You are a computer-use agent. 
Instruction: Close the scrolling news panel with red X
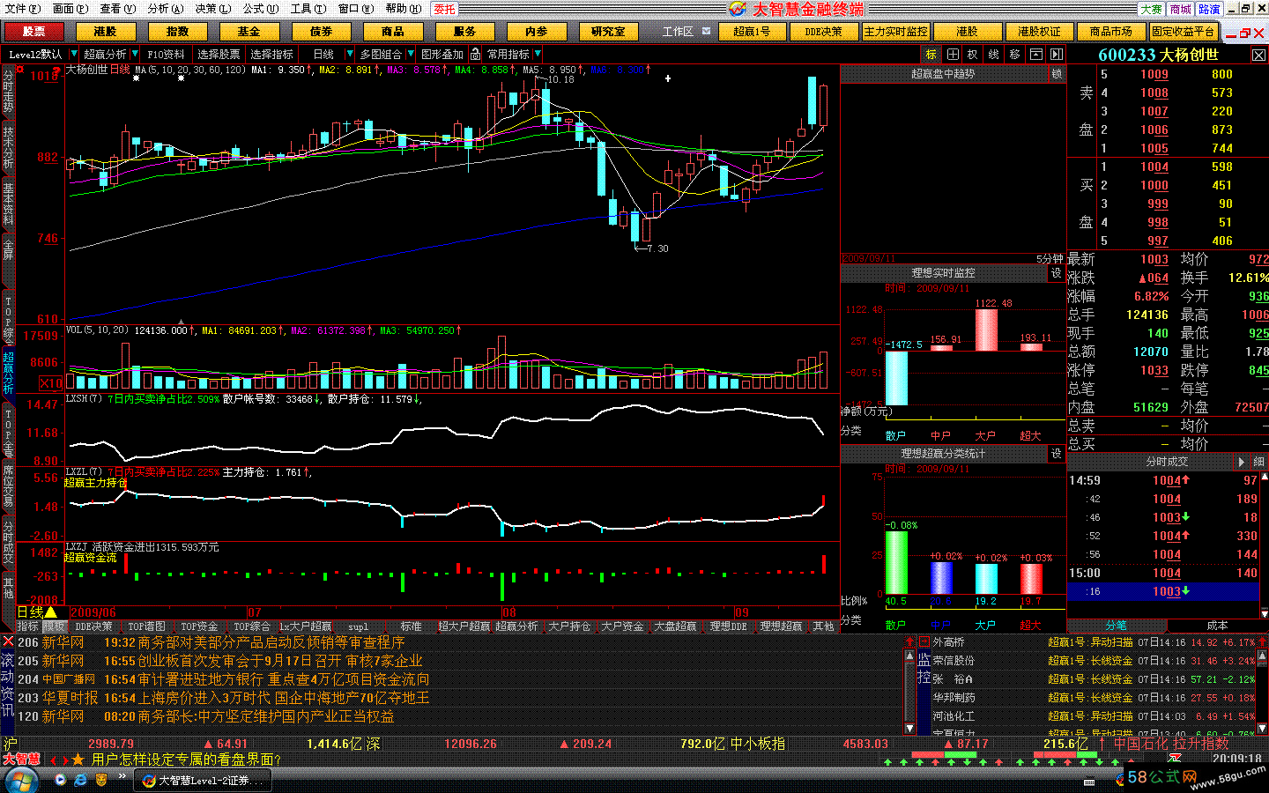tap(8, 642)
